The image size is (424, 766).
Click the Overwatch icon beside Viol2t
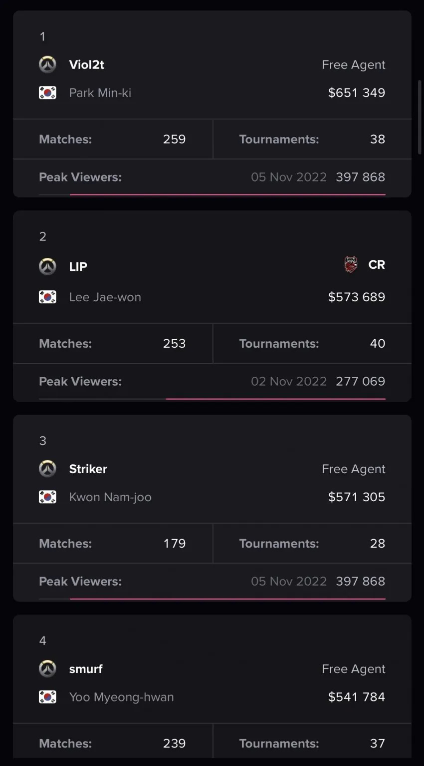click(47, 64)
